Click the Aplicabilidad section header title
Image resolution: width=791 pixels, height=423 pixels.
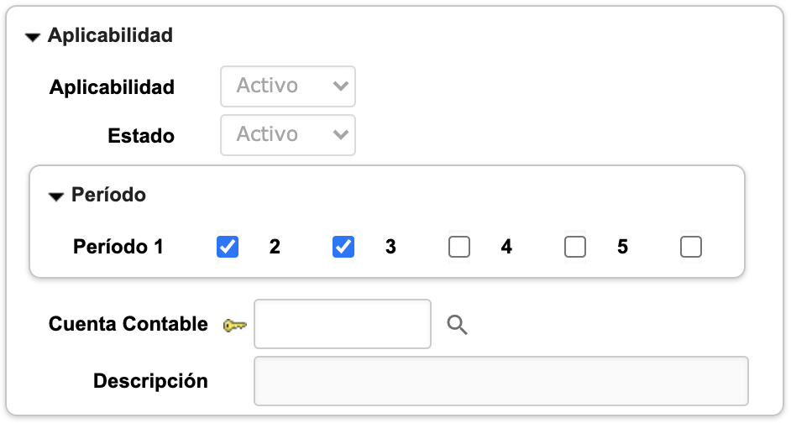coord(110,35)
